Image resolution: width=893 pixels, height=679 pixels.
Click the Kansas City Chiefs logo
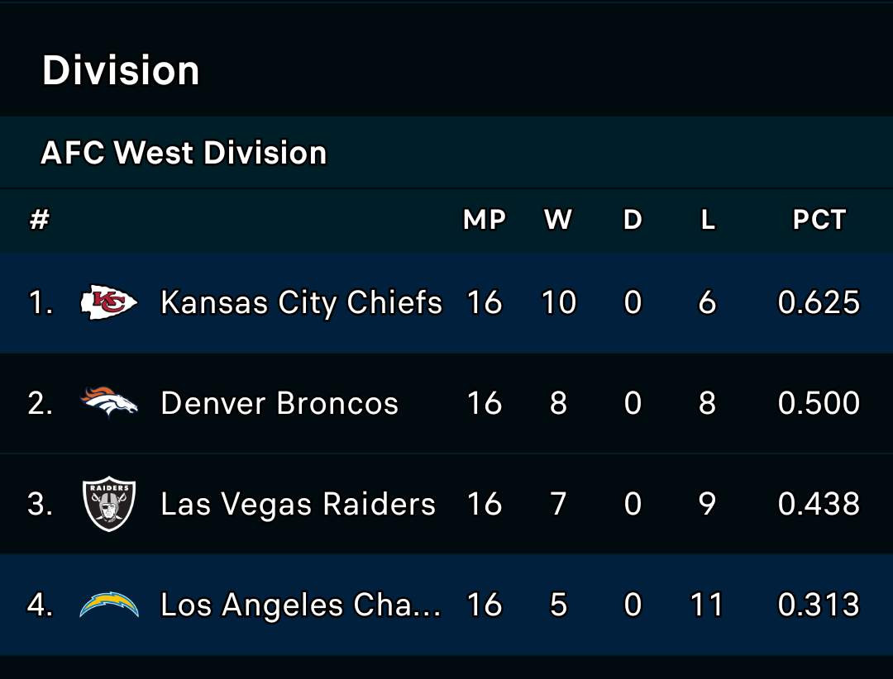tap(108, 303)
